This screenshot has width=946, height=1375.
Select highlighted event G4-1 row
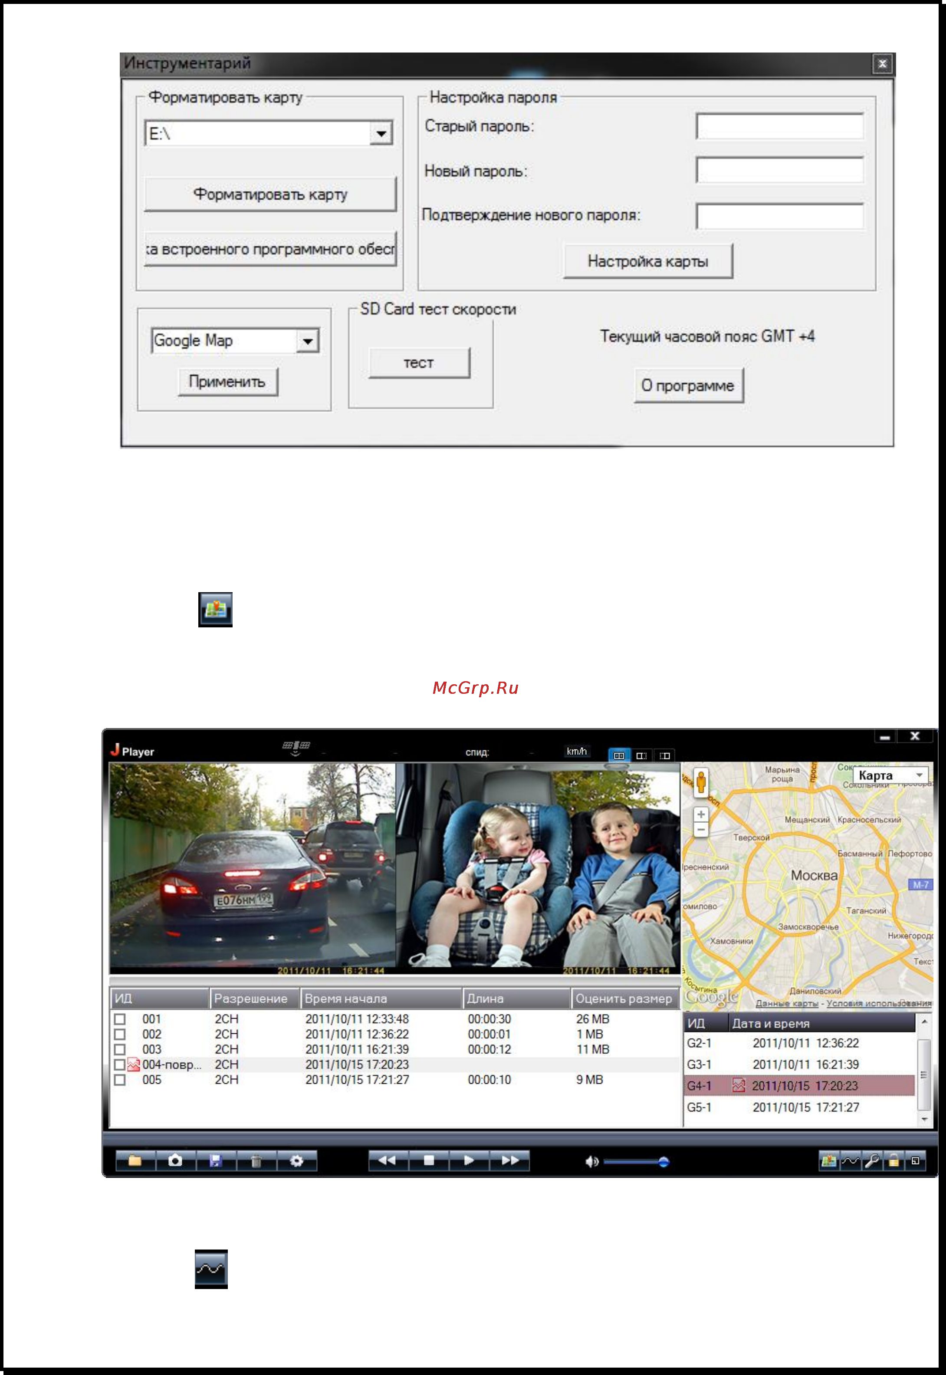tap(800, 1086)
